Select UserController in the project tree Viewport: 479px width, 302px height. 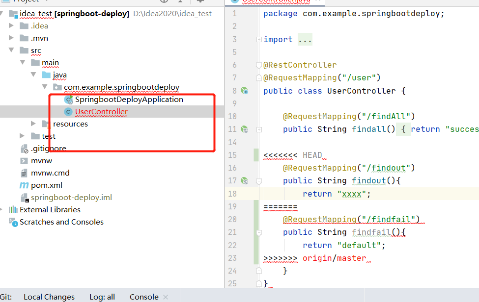tap(101, 112)
